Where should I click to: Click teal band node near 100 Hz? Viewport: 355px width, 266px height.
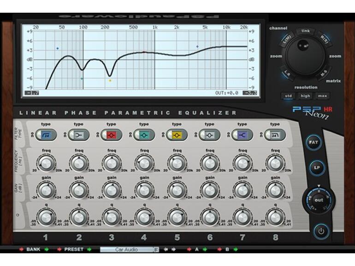[x=82, y=79]
